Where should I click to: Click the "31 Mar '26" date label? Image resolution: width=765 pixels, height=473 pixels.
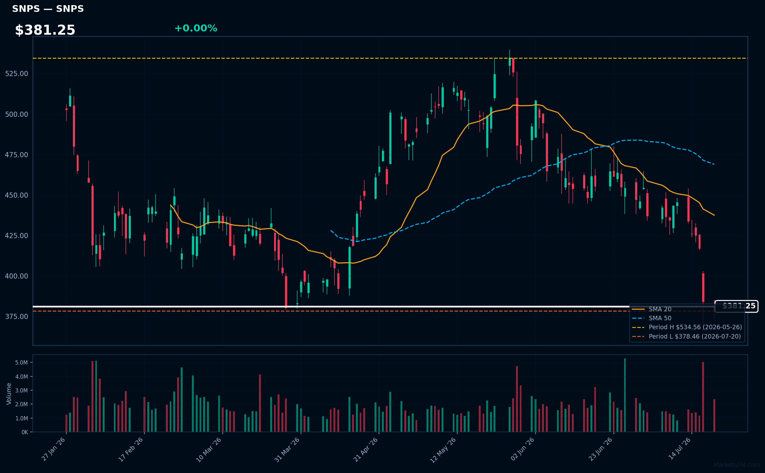[287, 449]
